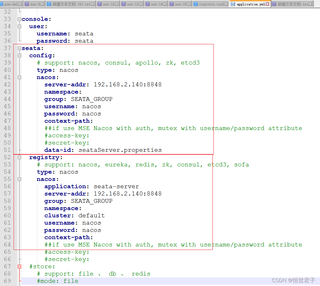Open the registry.conf tab
320x286 pixels.
(211, 4)
